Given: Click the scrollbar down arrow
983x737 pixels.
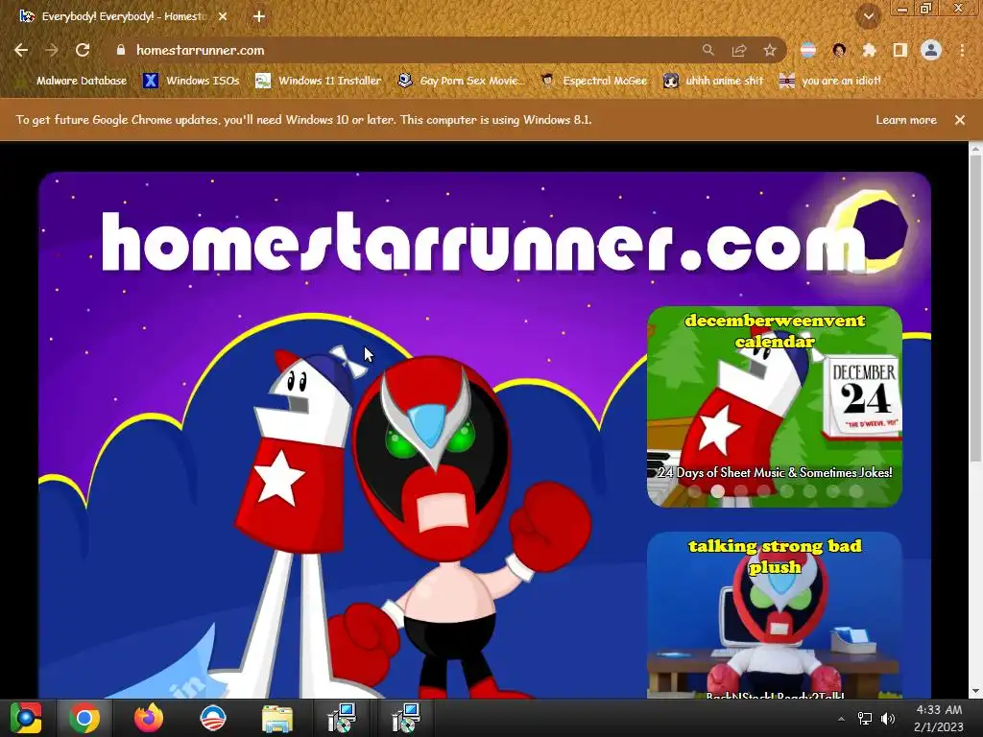Looking at the screenshot, I should (975, 691).
